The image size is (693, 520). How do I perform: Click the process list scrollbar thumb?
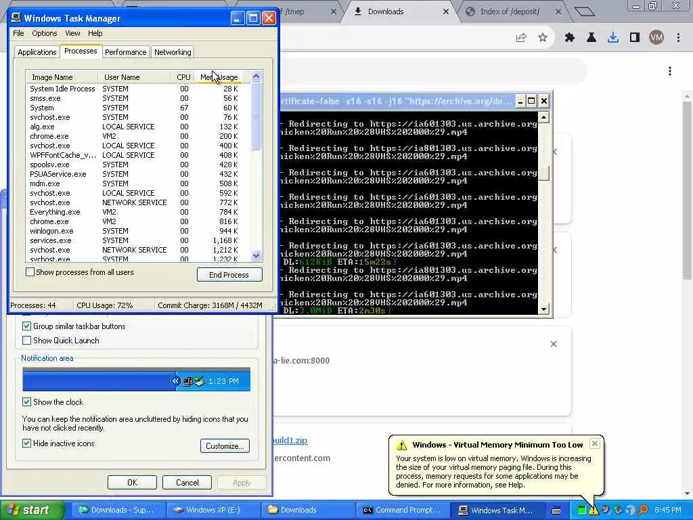point(256,116)
